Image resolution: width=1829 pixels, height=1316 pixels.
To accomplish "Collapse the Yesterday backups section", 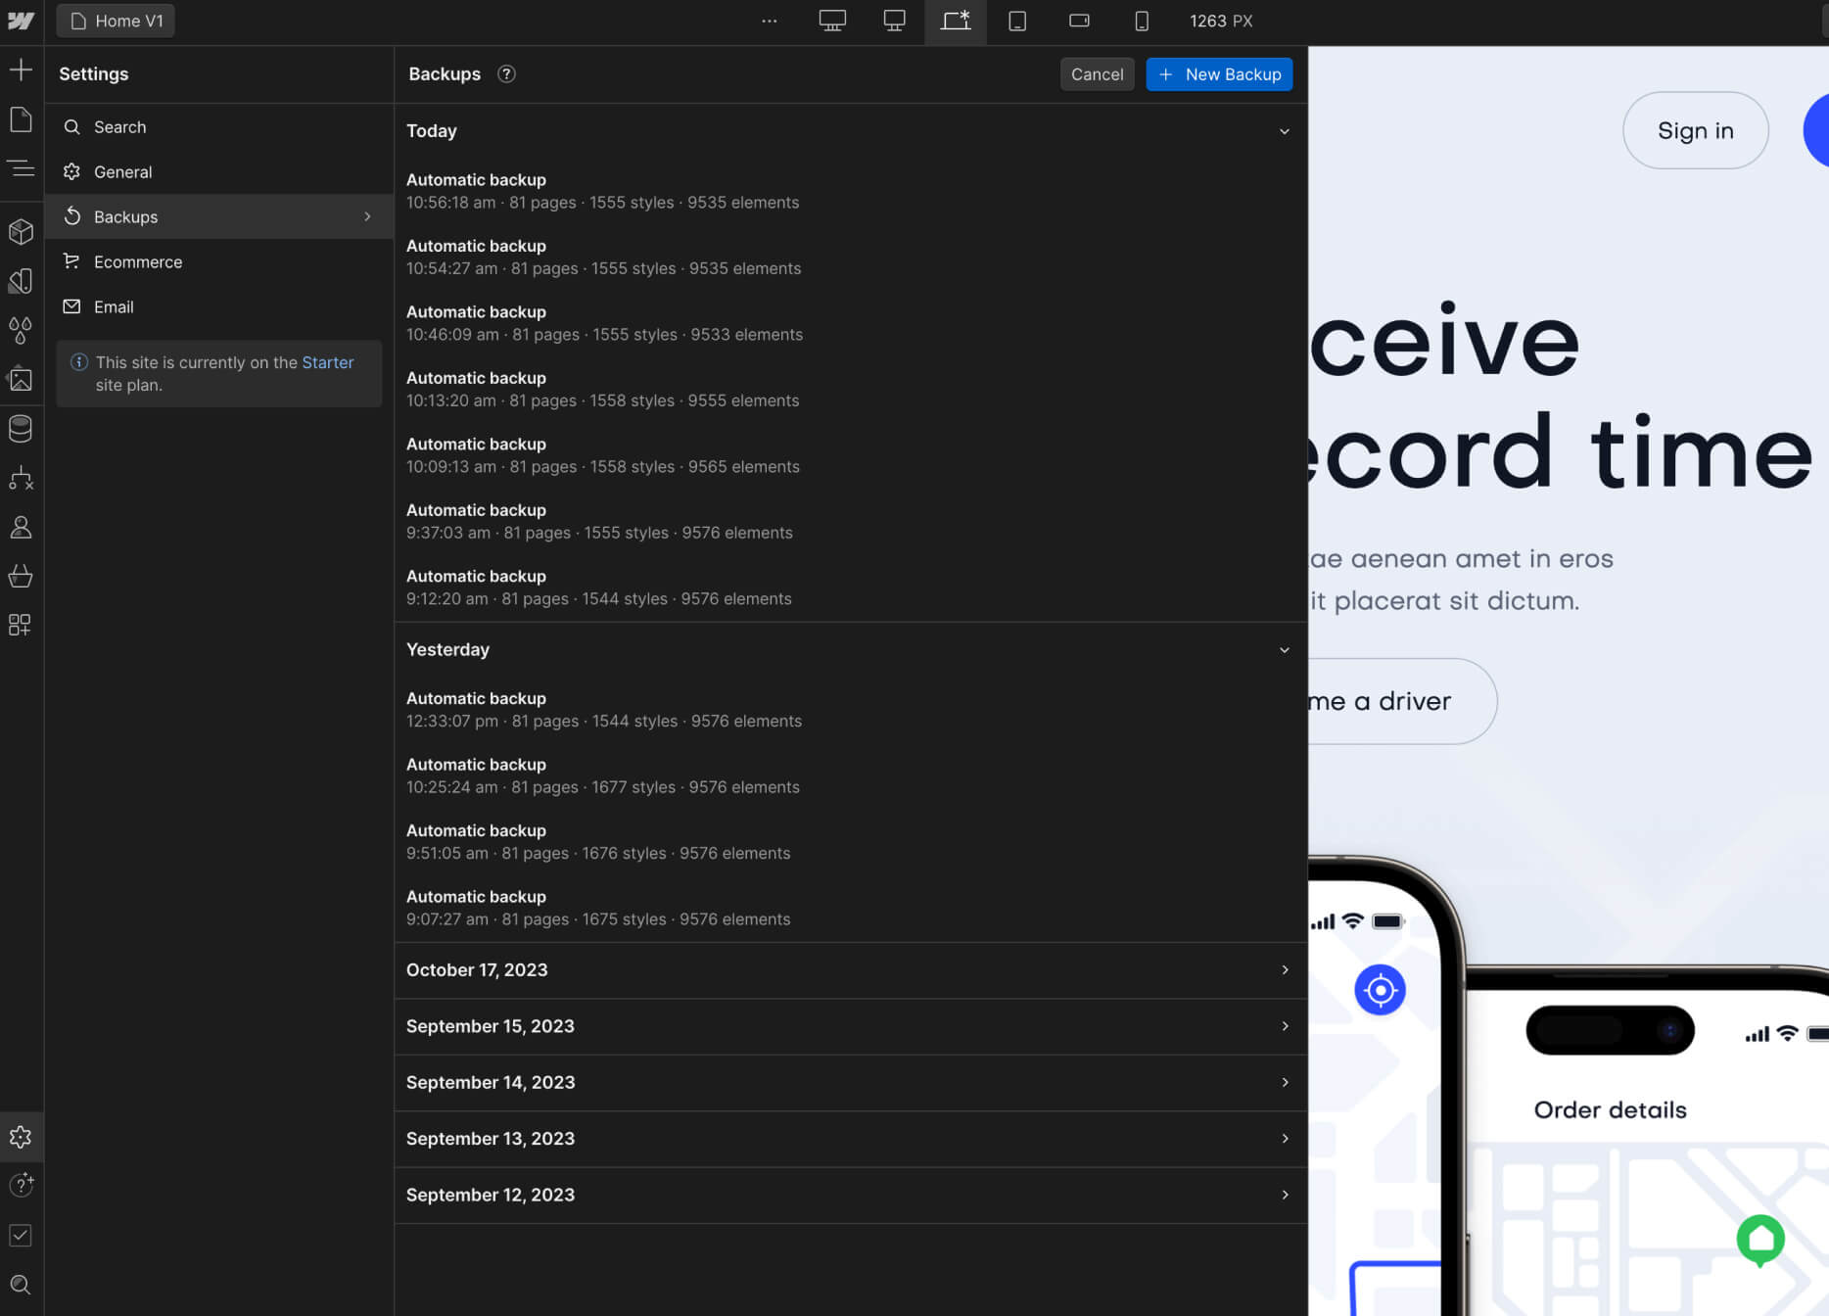I will [x=1285, y=650].
